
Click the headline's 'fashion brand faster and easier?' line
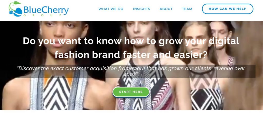131,55
